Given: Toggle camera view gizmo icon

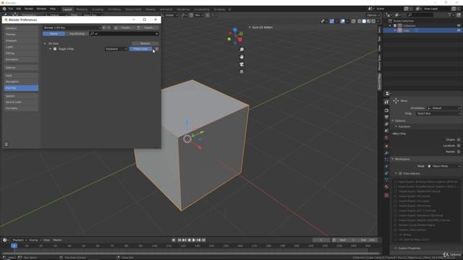Looking at the screenshot, I should 242,64.
